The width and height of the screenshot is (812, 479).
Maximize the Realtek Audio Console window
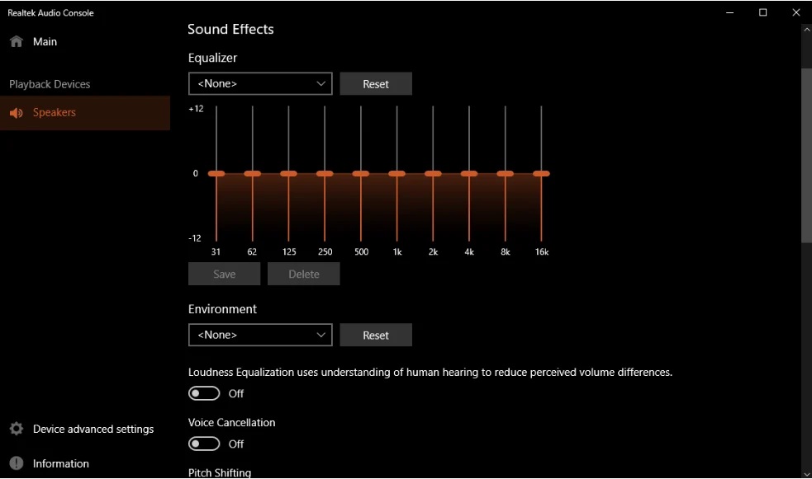pos(762,12)
